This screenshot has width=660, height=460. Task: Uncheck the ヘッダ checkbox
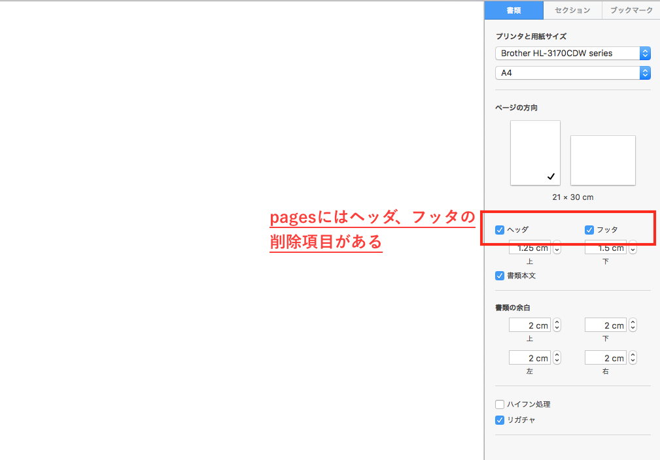pos(500,230)
